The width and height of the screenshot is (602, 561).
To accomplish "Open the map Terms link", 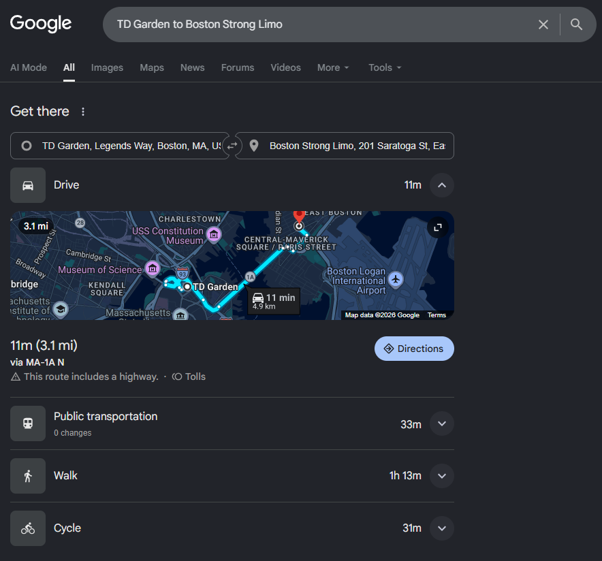I will click(437, 315).
